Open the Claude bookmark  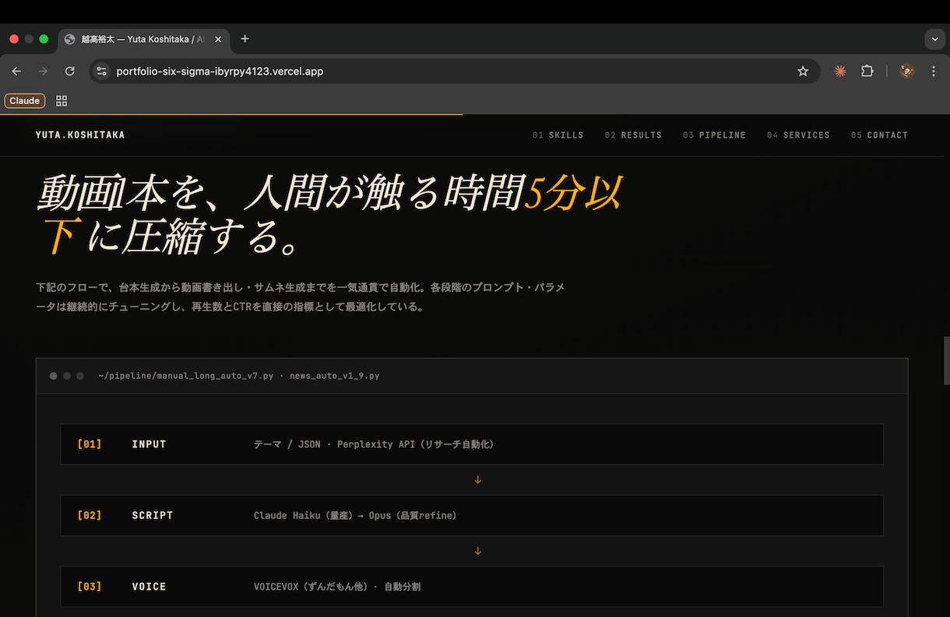click(25, 100)
